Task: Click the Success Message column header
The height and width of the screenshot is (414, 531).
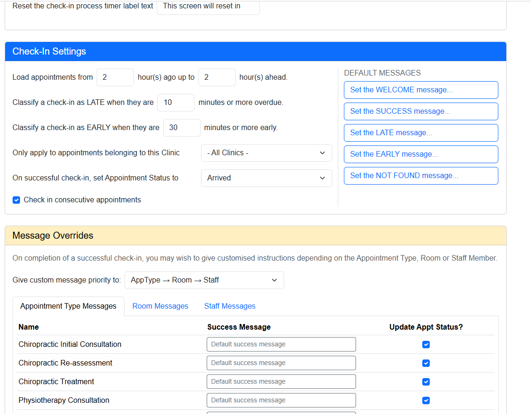Action: tap(239, 327)
